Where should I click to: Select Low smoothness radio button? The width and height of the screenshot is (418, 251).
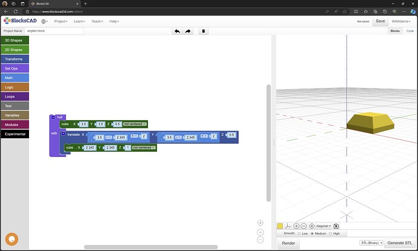[x=299, y=233]
